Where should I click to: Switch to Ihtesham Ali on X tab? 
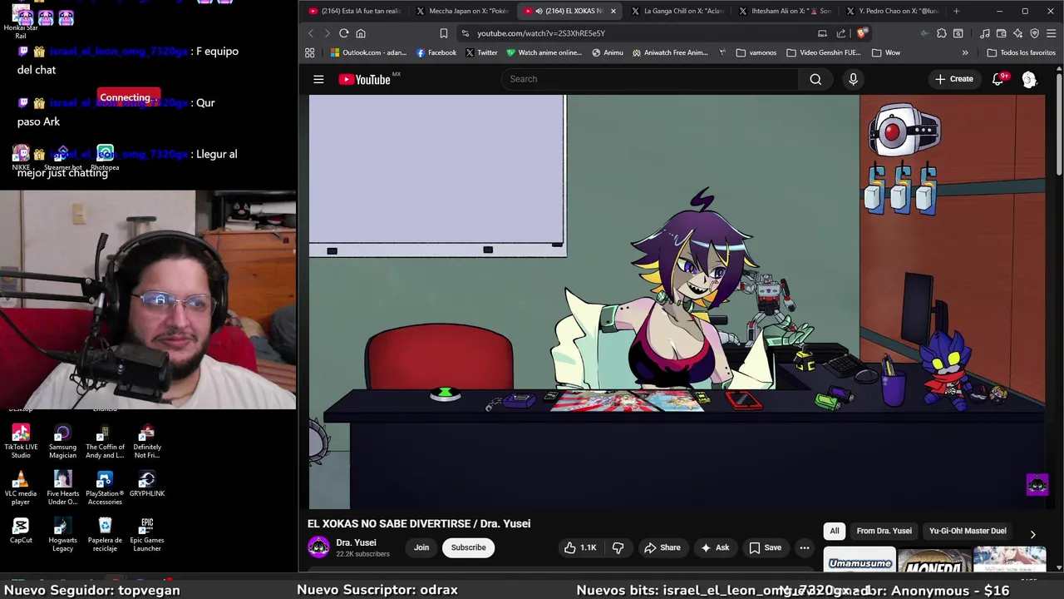785,11
